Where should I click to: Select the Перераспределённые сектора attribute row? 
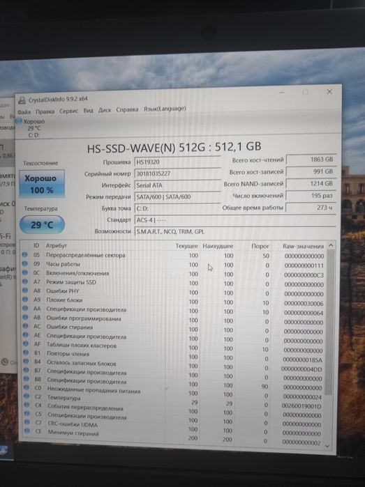174,255
